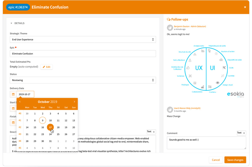This screenshot has height=167, width=252.
Task: Click Benjamin Dauton's avatar icon
Action: point(170,28)
